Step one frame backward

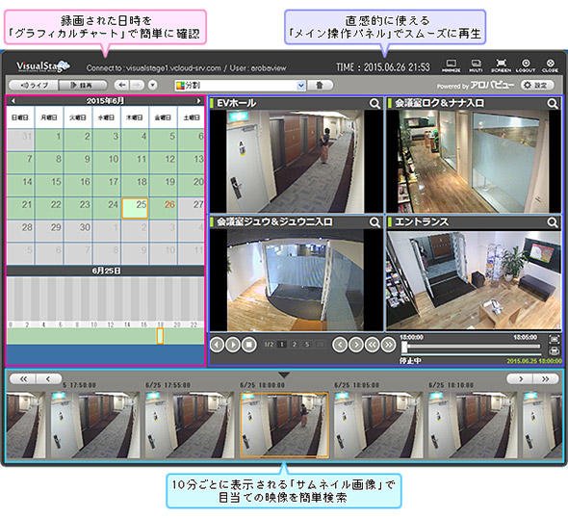click(x=340, y=345)
